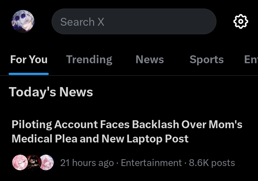Open the profile avatar with purple sunglasses
This screenshot has height=181, width=258.
23,21
